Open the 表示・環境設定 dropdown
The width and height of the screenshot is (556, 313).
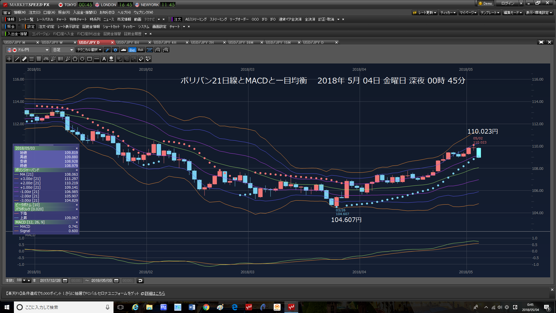(539, 13)
